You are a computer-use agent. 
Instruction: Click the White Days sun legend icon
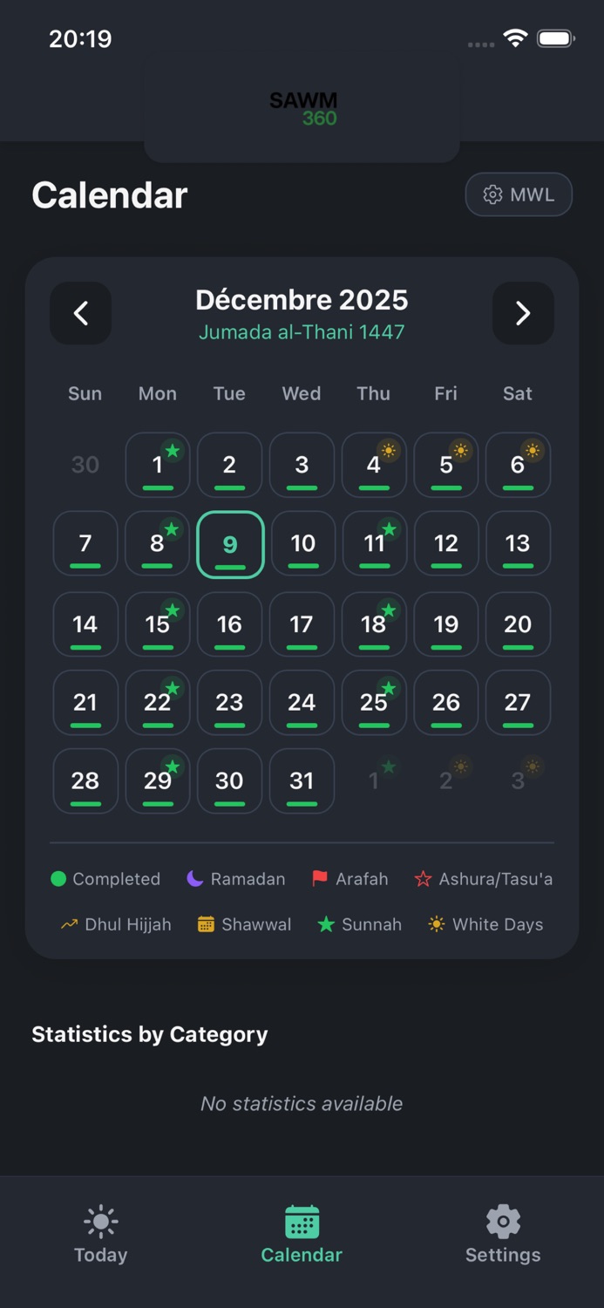point(437,924)
